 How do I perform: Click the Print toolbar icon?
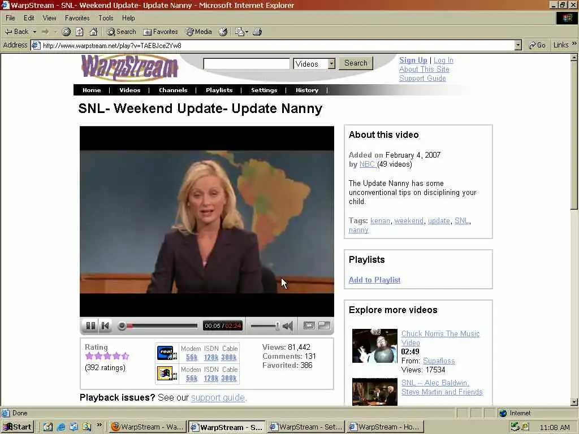pyautogui.click(x=257, y=32)
